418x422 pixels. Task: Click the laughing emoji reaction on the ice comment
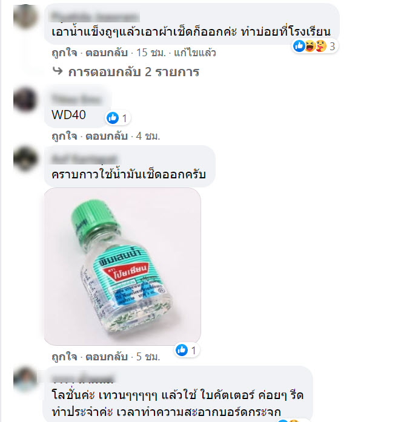point(310,46)
